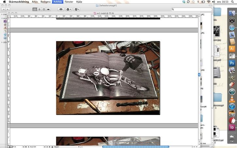Launch Photoshop from the Dock
237x148 pixels.
pos(232,63)
